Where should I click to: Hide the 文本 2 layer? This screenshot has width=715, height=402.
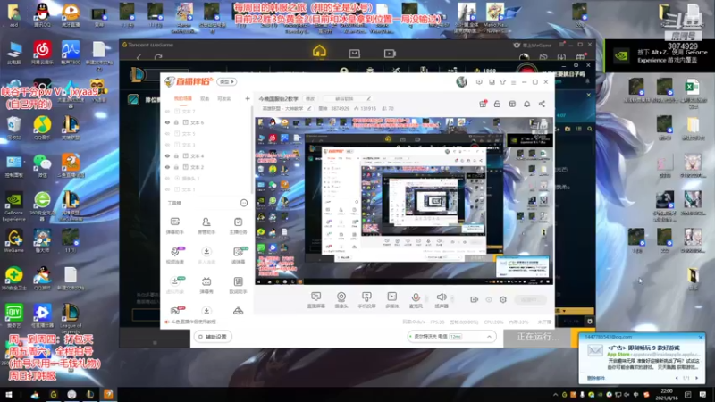167,167
